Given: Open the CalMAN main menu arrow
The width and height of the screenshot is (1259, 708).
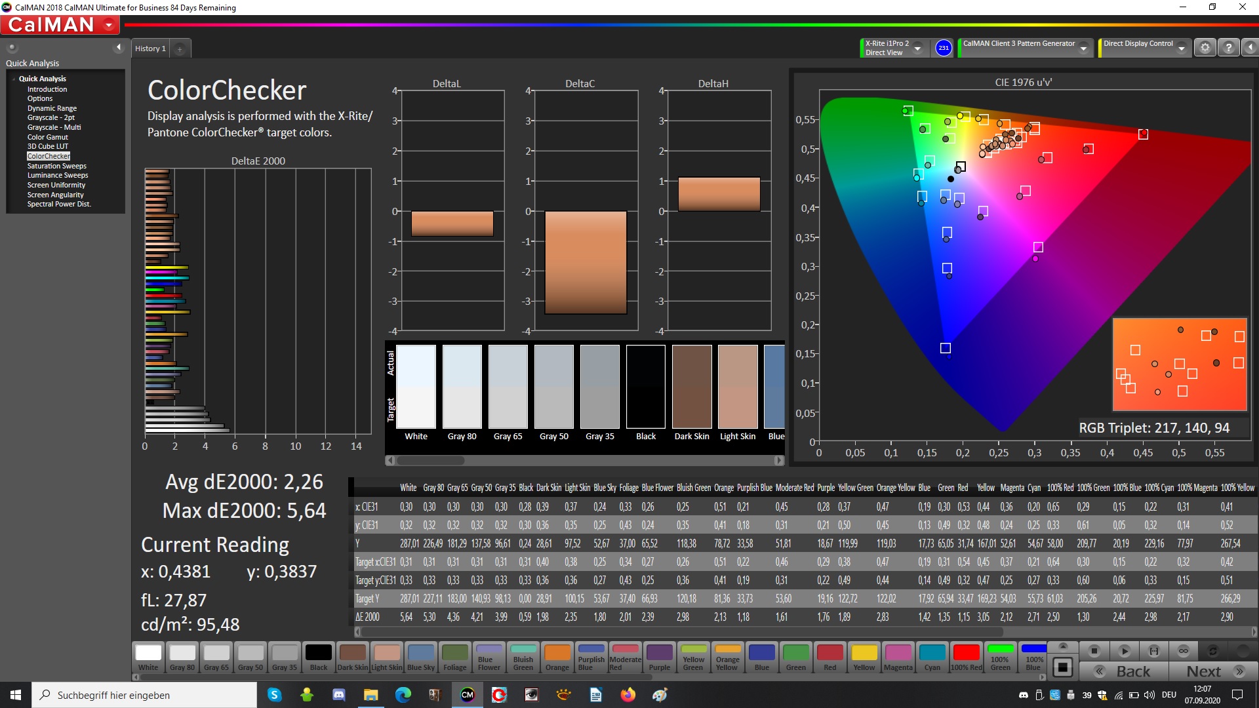Looking at the screenshot, I should point(109,26).
